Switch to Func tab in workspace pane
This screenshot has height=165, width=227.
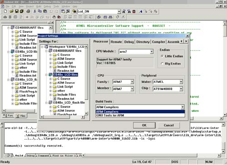click(8, 115)
